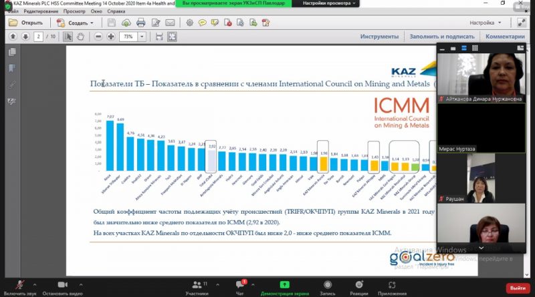
Task: Click the edit text page-with-pencil icon
Action: tap(156, 23)
